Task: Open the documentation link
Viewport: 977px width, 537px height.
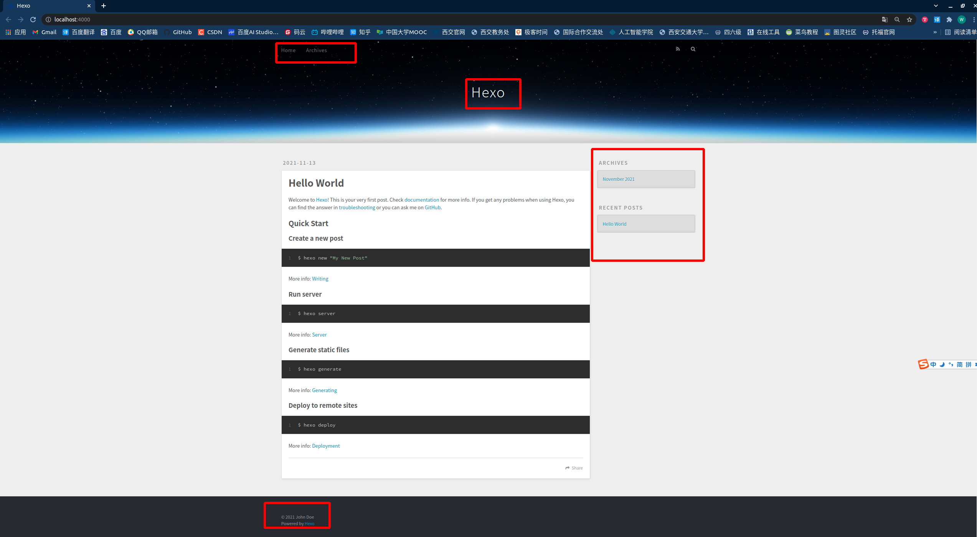Action: point(422,200)
